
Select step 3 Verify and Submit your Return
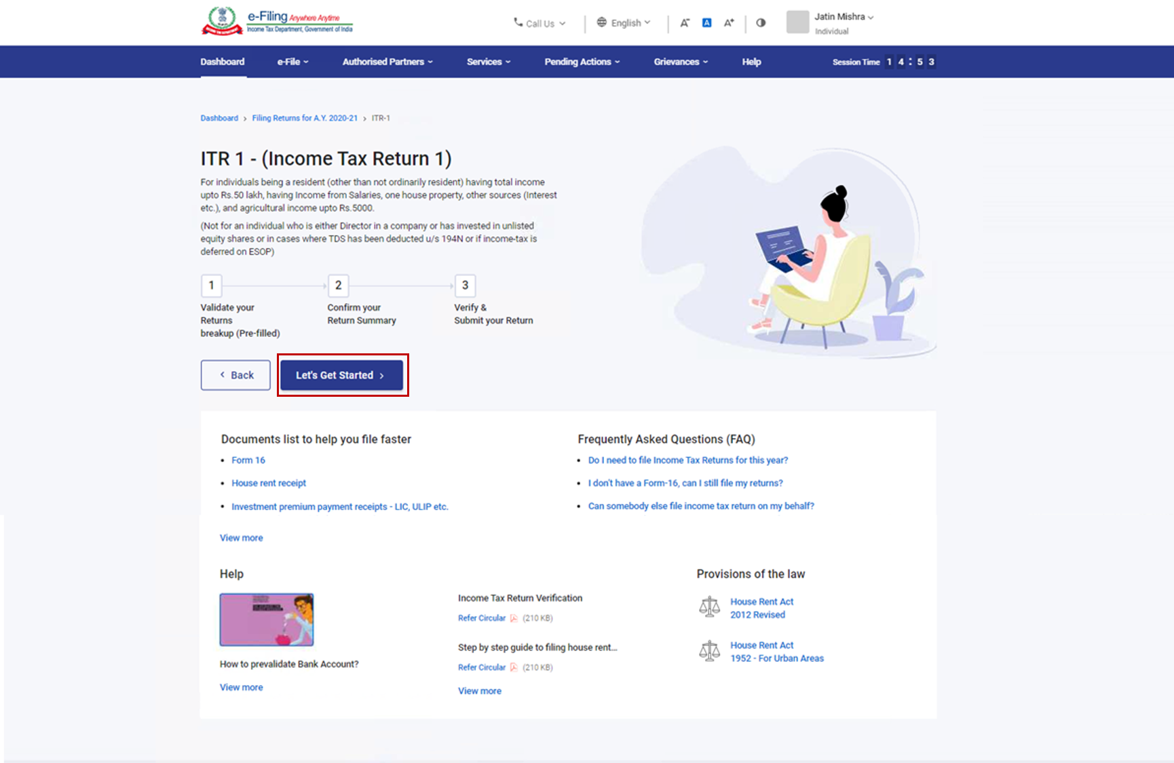pyautogui.click(x=465, y=286)
